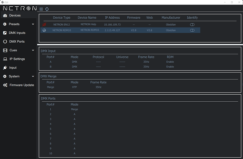
Task: Click IP address 10.166.109.73
Action: (x=112, y=25)
